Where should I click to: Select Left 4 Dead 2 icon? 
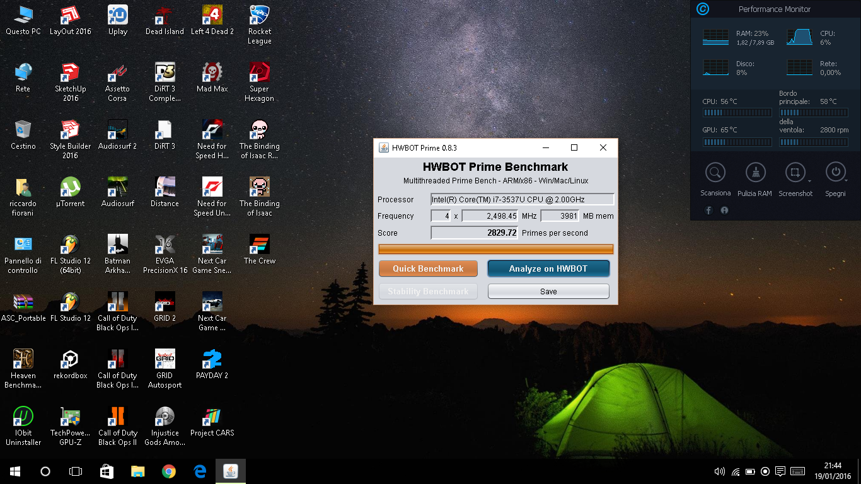click(x=212, y=20)
